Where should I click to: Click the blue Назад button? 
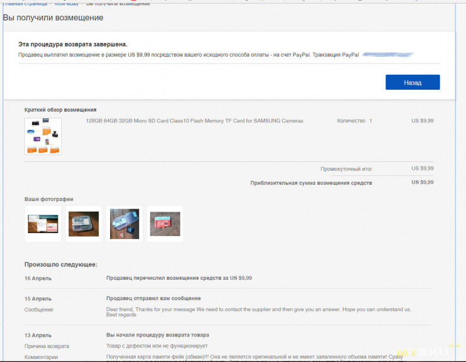pos(412,82)
